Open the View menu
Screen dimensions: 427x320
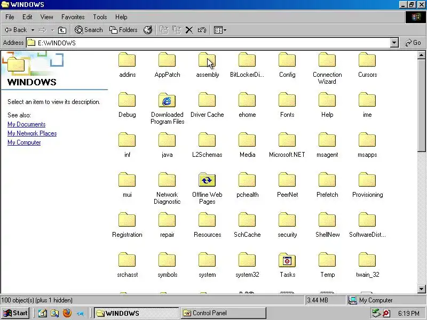pos(46,17)
